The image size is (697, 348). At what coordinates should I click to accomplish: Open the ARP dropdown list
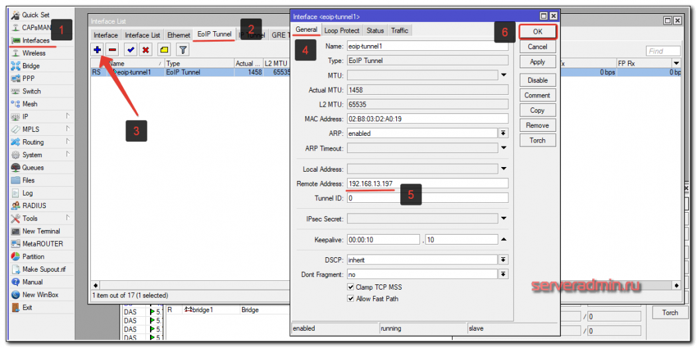click(x=503, y=133)
